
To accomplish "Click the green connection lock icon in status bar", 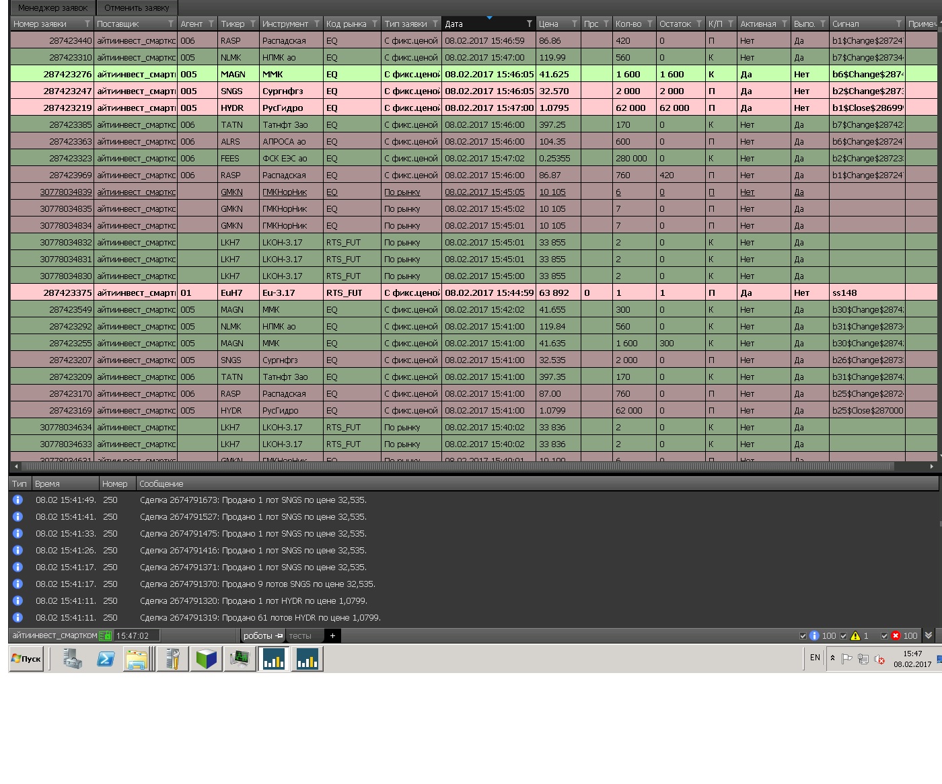I will 106,635.
